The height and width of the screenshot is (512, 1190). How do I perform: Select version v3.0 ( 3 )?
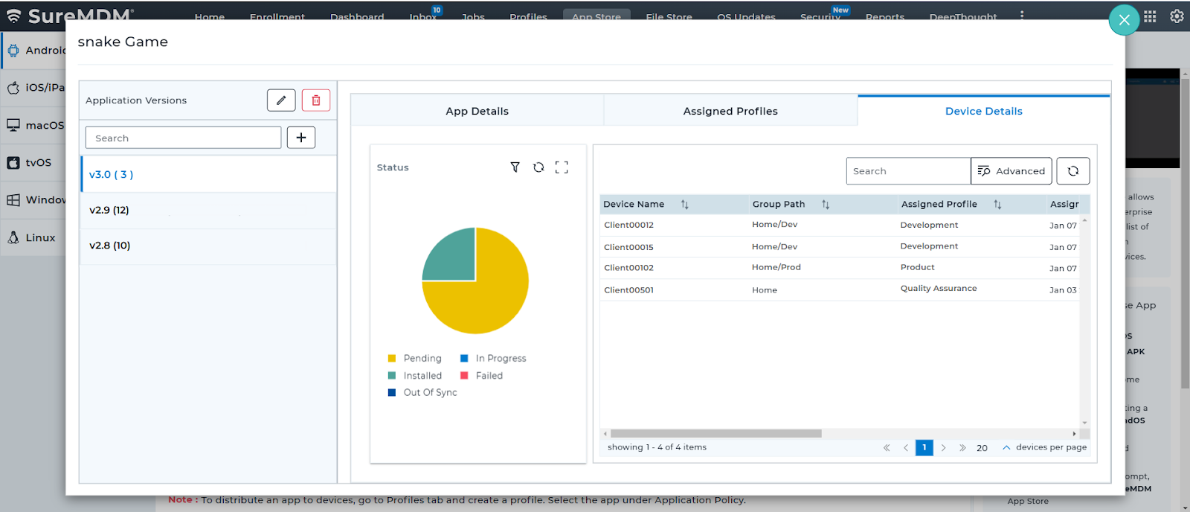tap(208, 174)
